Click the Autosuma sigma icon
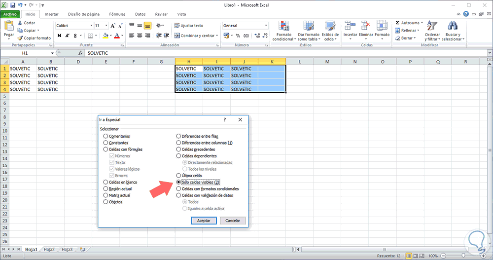This screenshot has width=493, height=260. pos(397,23)
